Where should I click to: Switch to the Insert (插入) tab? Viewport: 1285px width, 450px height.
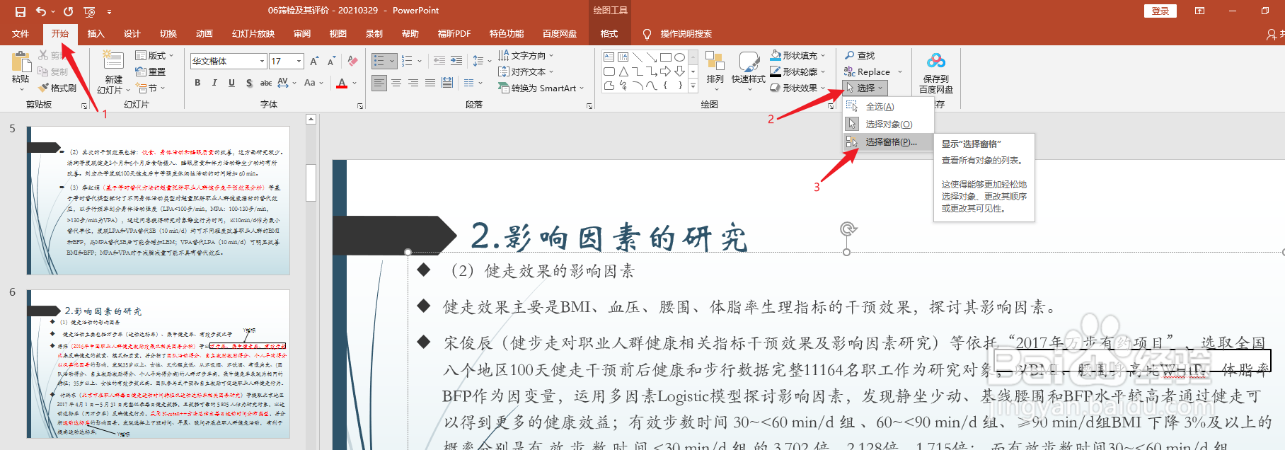click(96, 33)
